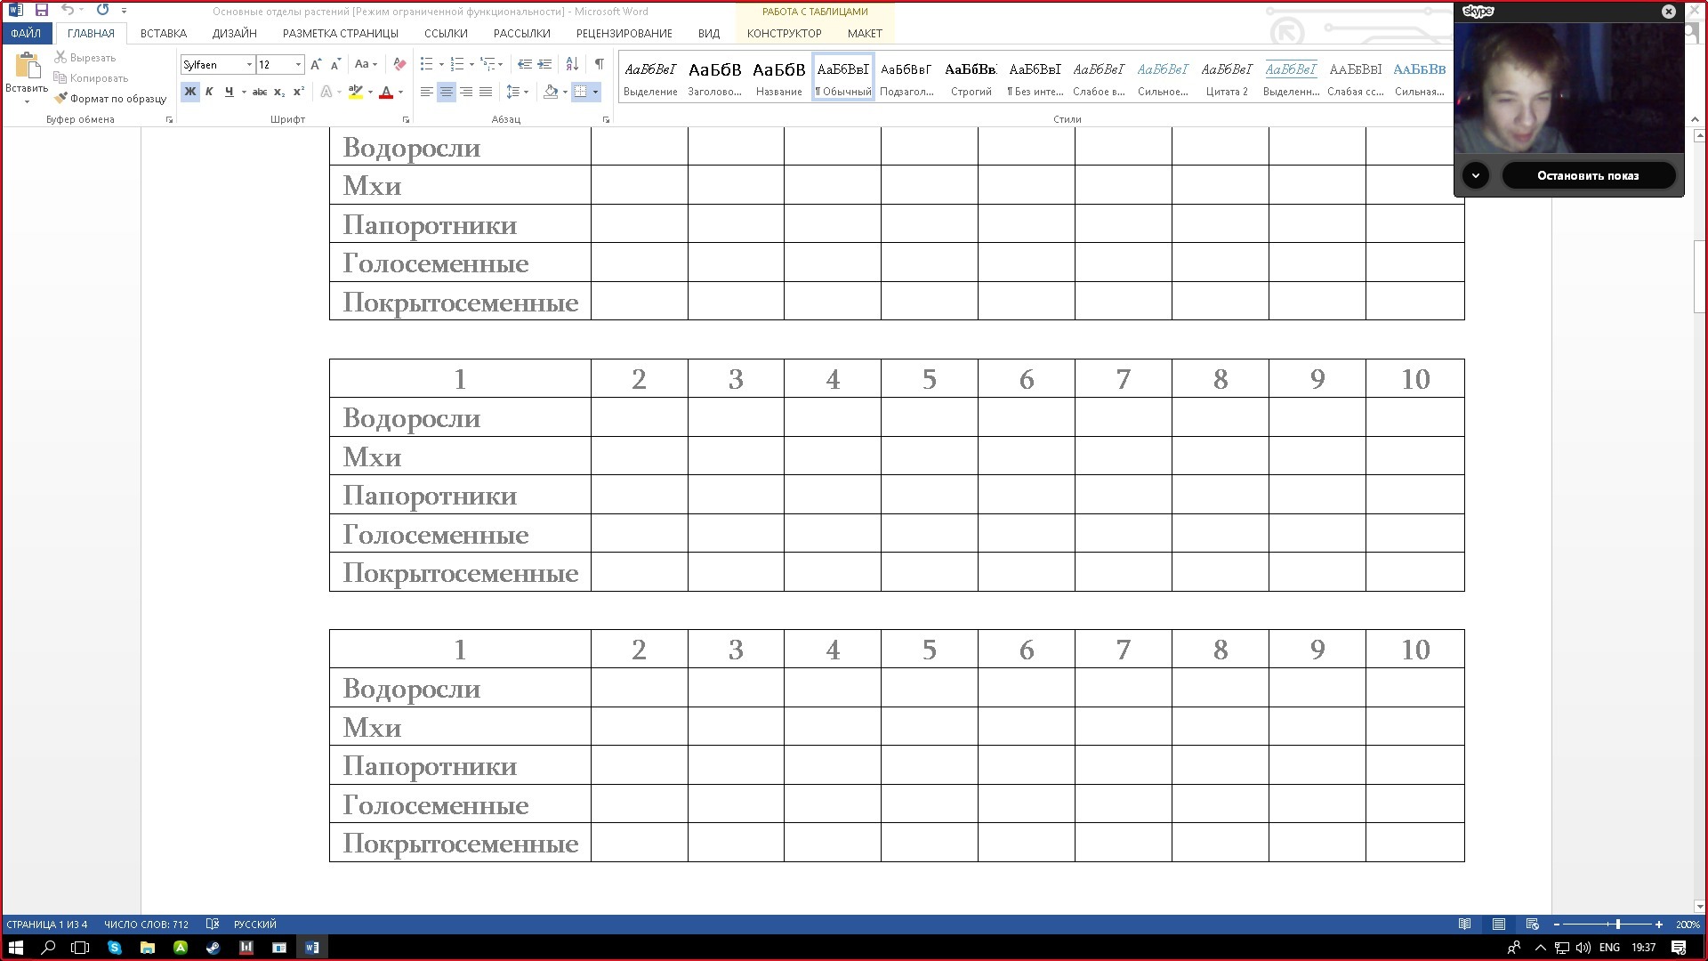Click the increase indent icon
Viewport: 1708px width, 961px height.
point(544,64)
